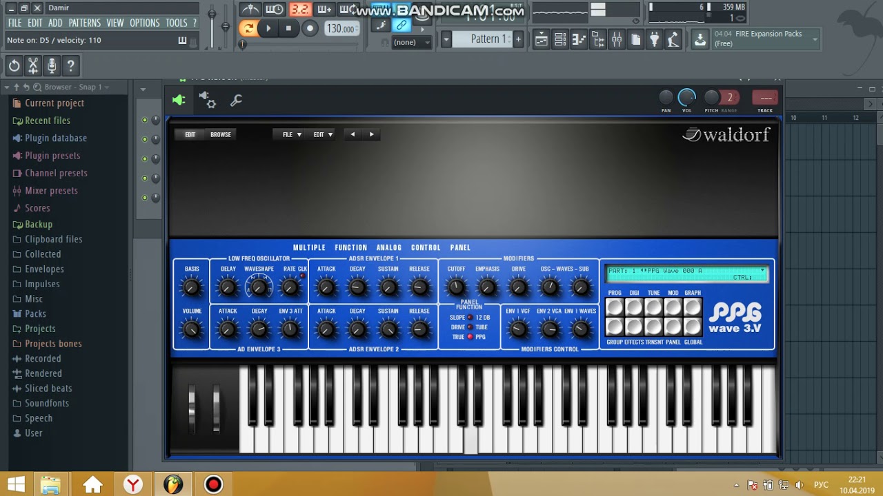Screen dimensions: 883x496
Task: Click the GLOBAL button on PPG panel
Action: pyautogui.click(x=693, y=326)
